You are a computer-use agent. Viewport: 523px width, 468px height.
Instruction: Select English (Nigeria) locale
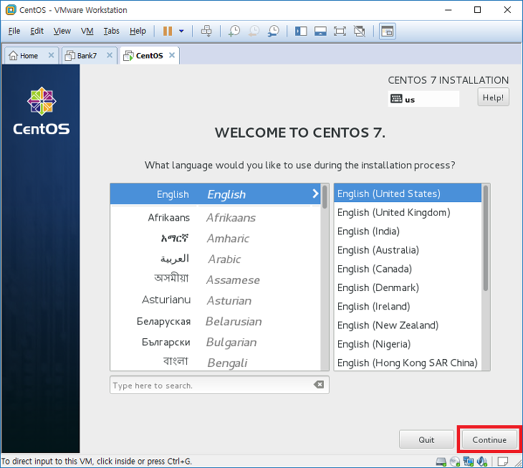[408, 344]
